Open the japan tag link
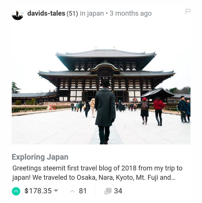The height and width of the screenshot is (203, 202). tap(95, 14)
